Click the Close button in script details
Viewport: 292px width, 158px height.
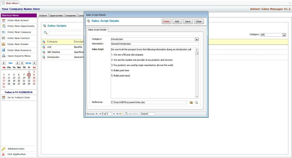[199, 21]
